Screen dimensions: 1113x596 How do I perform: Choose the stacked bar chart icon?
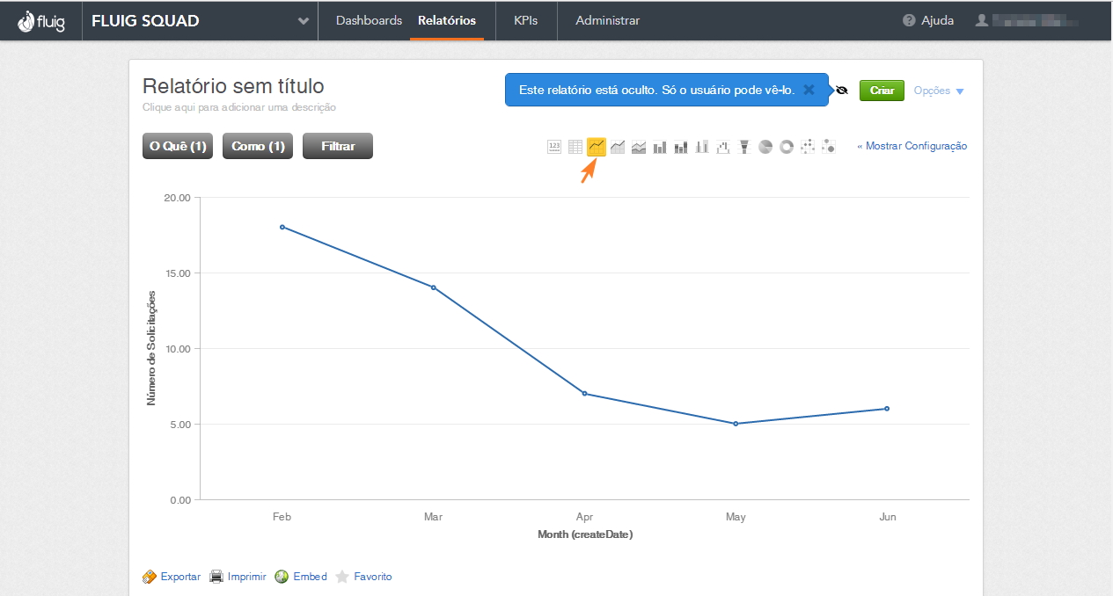click(x=681, y=147)
